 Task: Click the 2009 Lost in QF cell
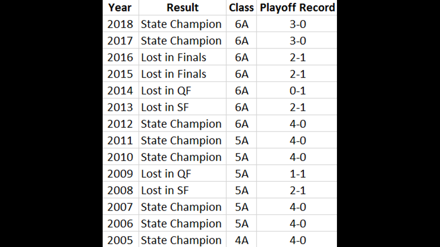pyautogui.click(x=183, y=174)
